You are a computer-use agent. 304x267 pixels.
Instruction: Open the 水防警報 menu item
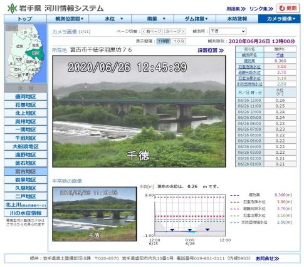click(x=237, y=19)
